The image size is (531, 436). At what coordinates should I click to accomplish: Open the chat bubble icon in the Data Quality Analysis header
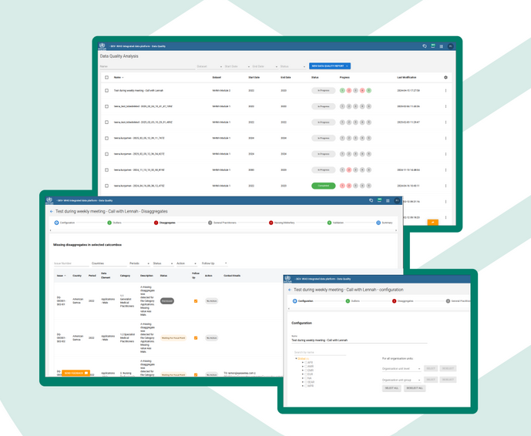[425, 46]
